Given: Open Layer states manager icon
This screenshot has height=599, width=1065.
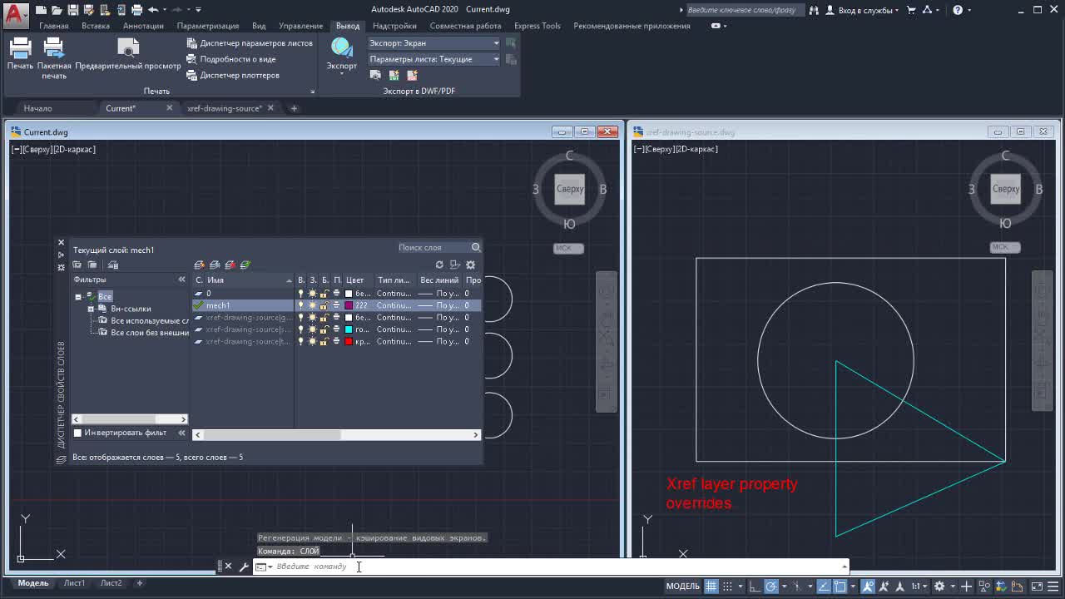Looking at the screenshot, I should [x=113, y=265].
